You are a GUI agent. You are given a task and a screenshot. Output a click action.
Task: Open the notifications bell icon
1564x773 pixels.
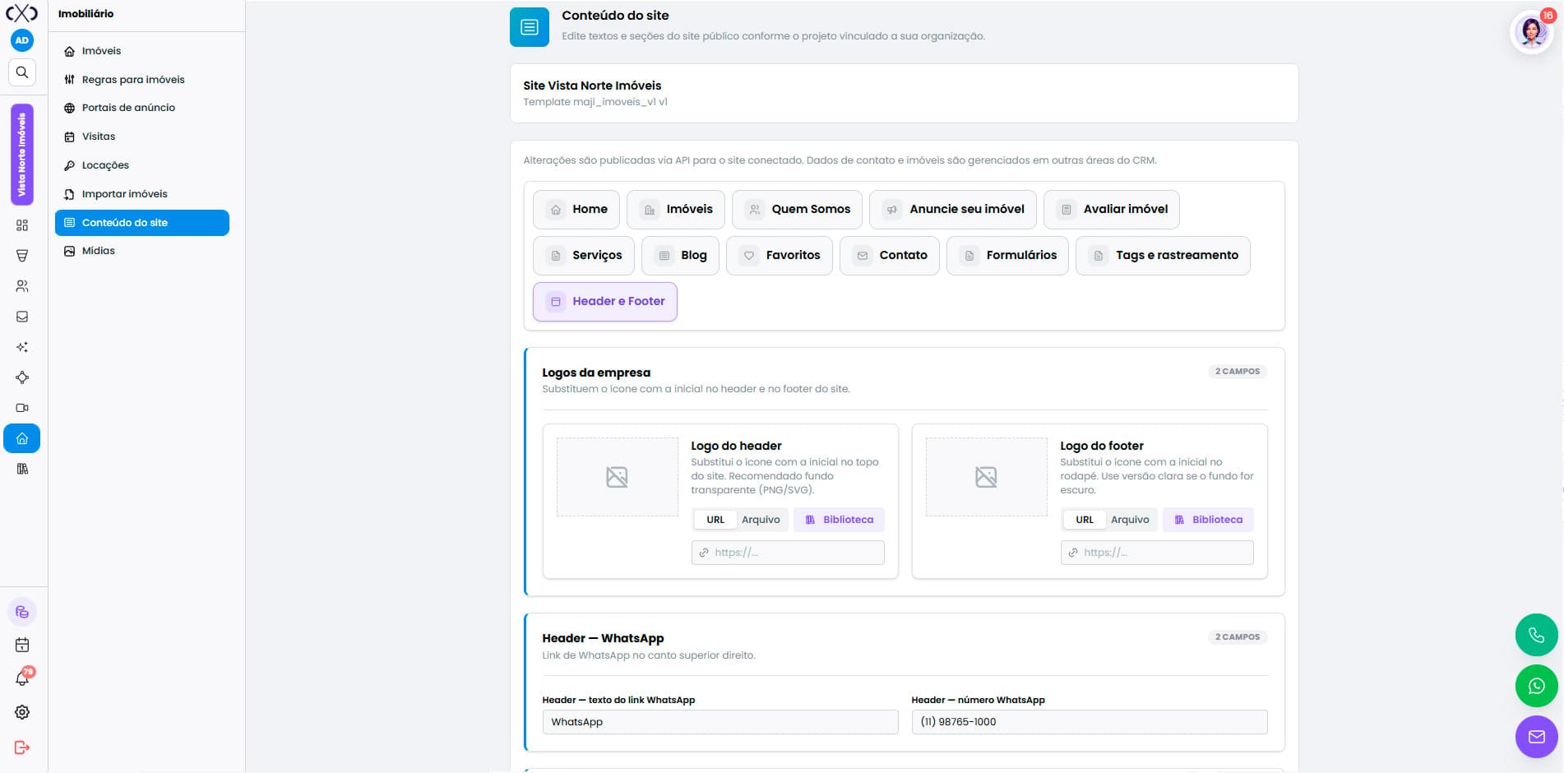(x=22, y=678)
